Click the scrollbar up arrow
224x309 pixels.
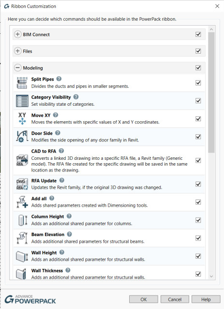[211, 29]
